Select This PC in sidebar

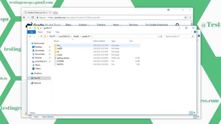(x=37, y=78)
